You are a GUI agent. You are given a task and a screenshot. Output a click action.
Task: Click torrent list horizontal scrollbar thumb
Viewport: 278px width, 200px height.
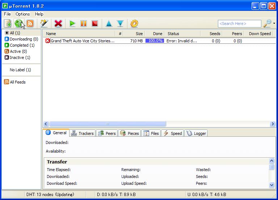[108, 124]
